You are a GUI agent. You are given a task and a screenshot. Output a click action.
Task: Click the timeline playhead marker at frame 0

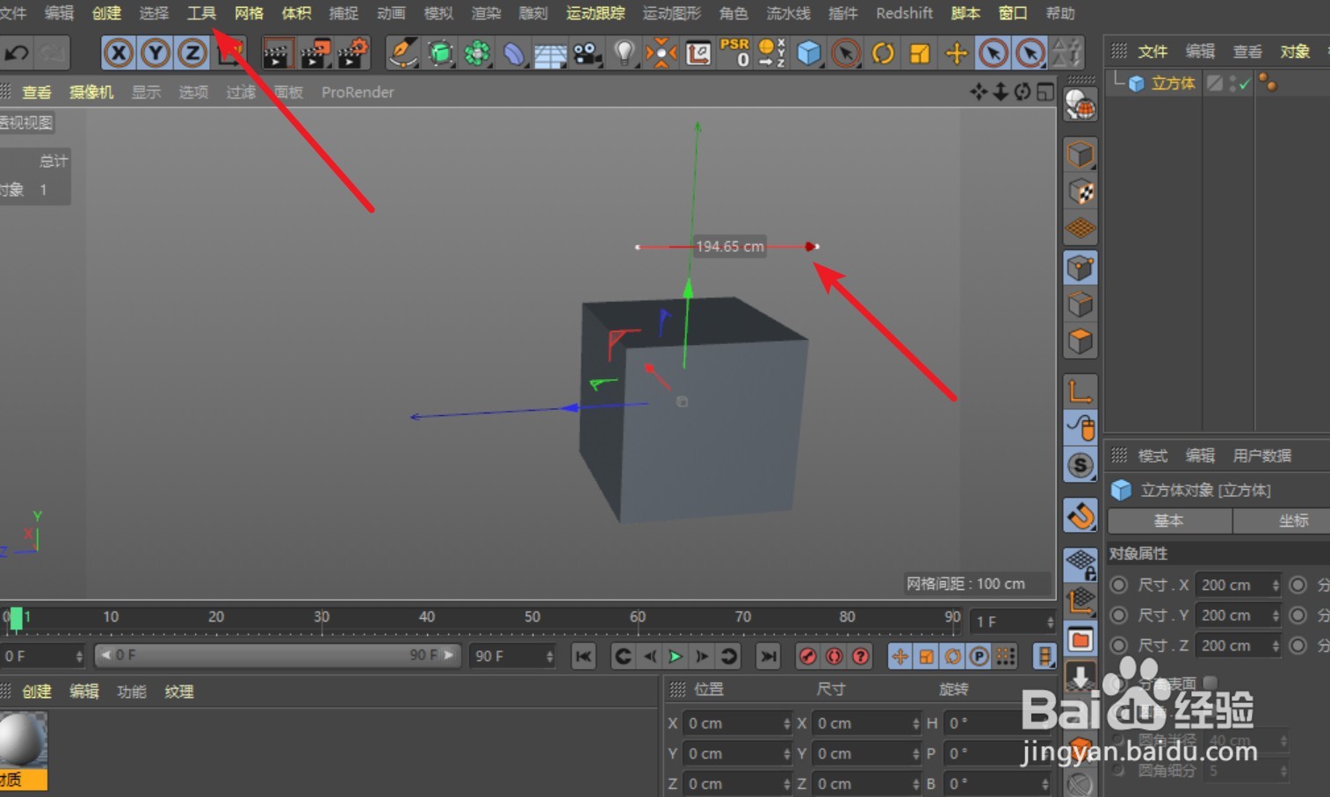coord(16,618)
